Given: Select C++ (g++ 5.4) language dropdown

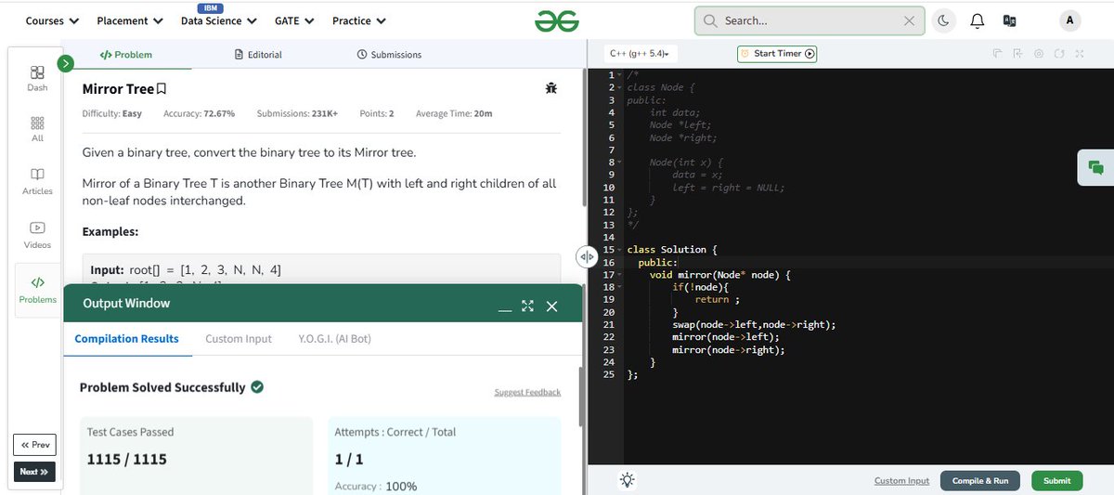Looking at the screenshot, I should pyautogui.click(x=641, y=54).
